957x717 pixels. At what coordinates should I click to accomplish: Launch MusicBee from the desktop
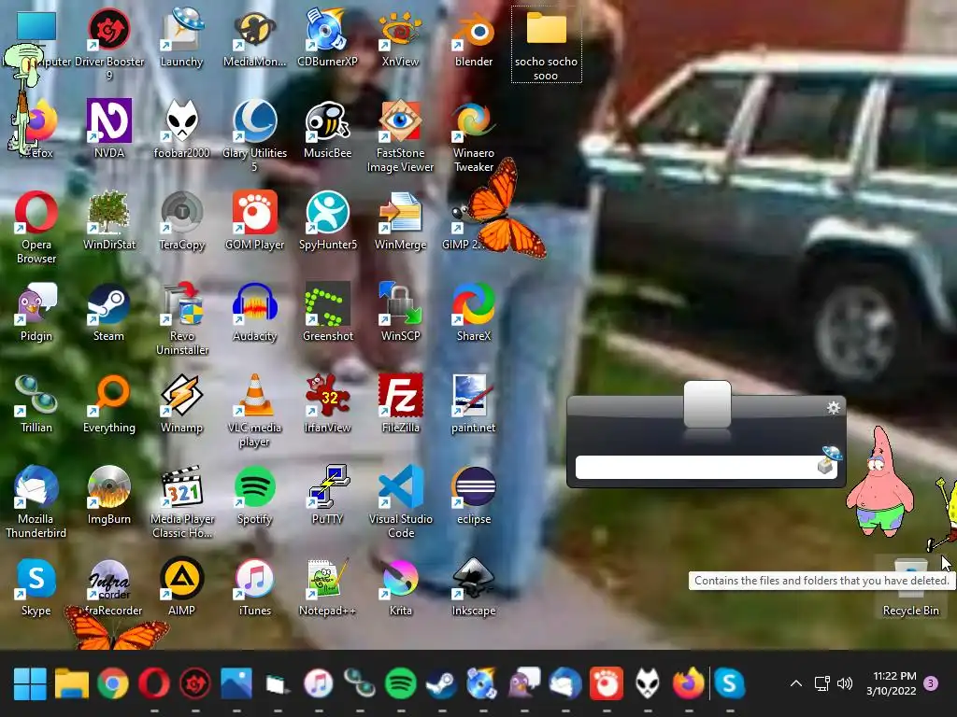point(327,129)
